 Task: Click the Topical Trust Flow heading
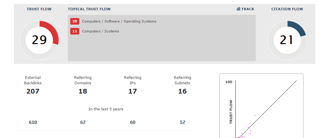(x=89, y=9)
